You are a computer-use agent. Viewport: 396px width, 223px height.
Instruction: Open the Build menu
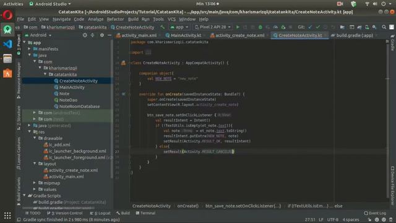(133, 19)
